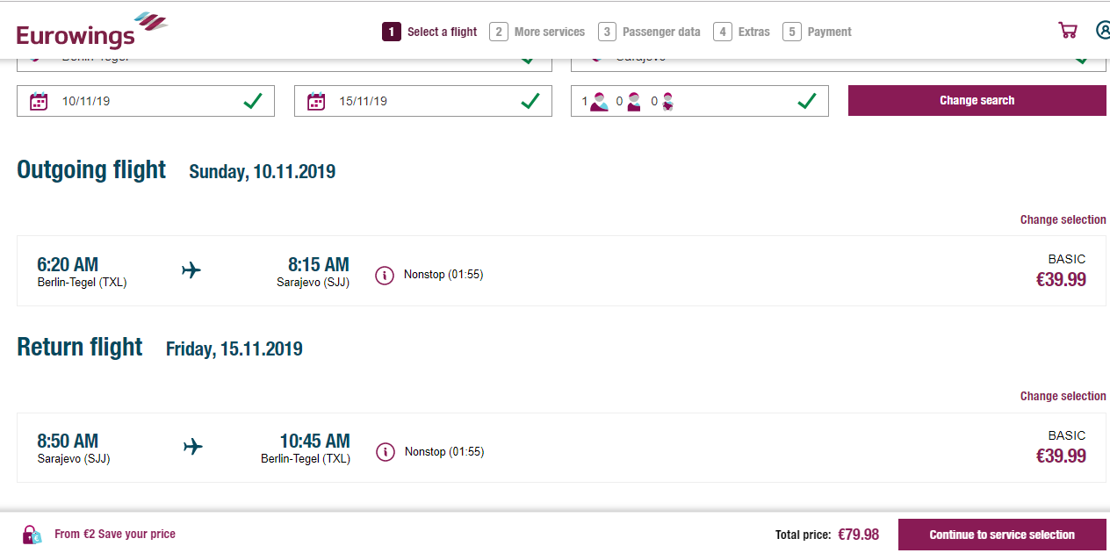Screen dimensions: 1110x553
Task: Click the Change search button
Action: click(x=977, y=100)
